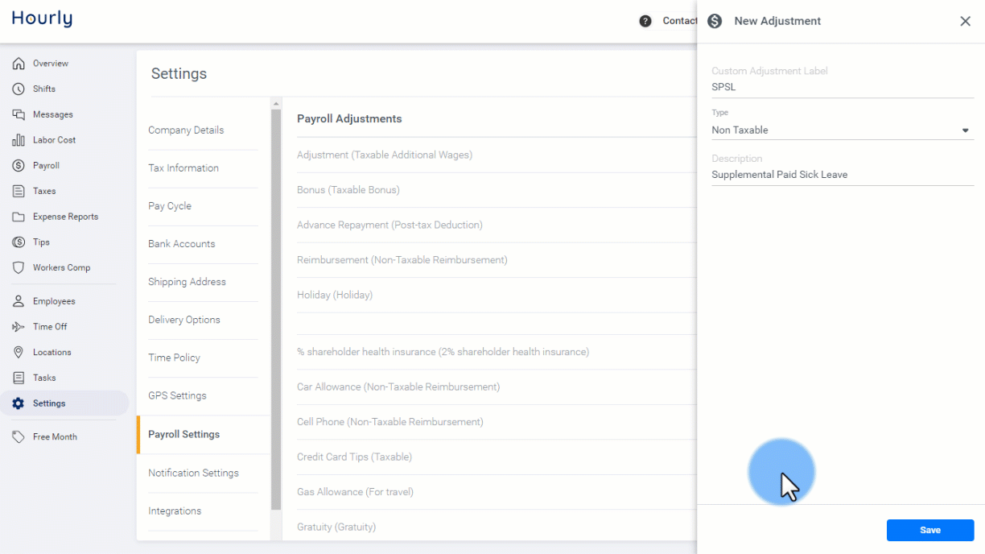
Task: Save the new adjustment
Action: pos(930,530)
